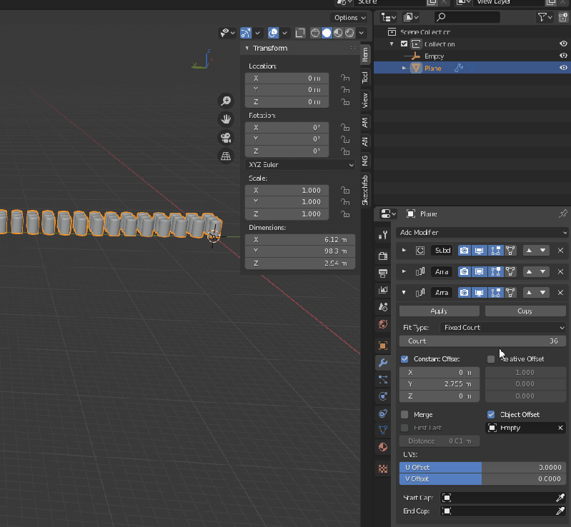Open the Modifiers wrench tab icon
The image size is (571, 527).
coord(383,363)
